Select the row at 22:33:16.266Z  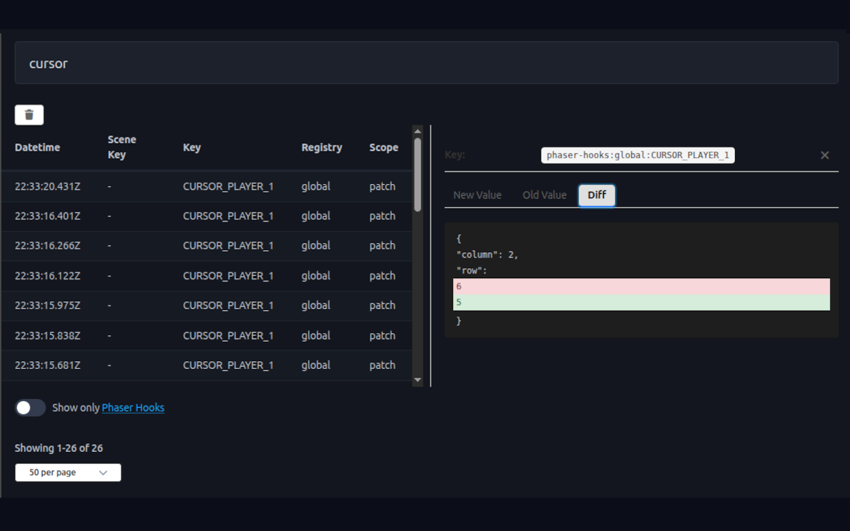pyautogui.click(x=207, y=246)
